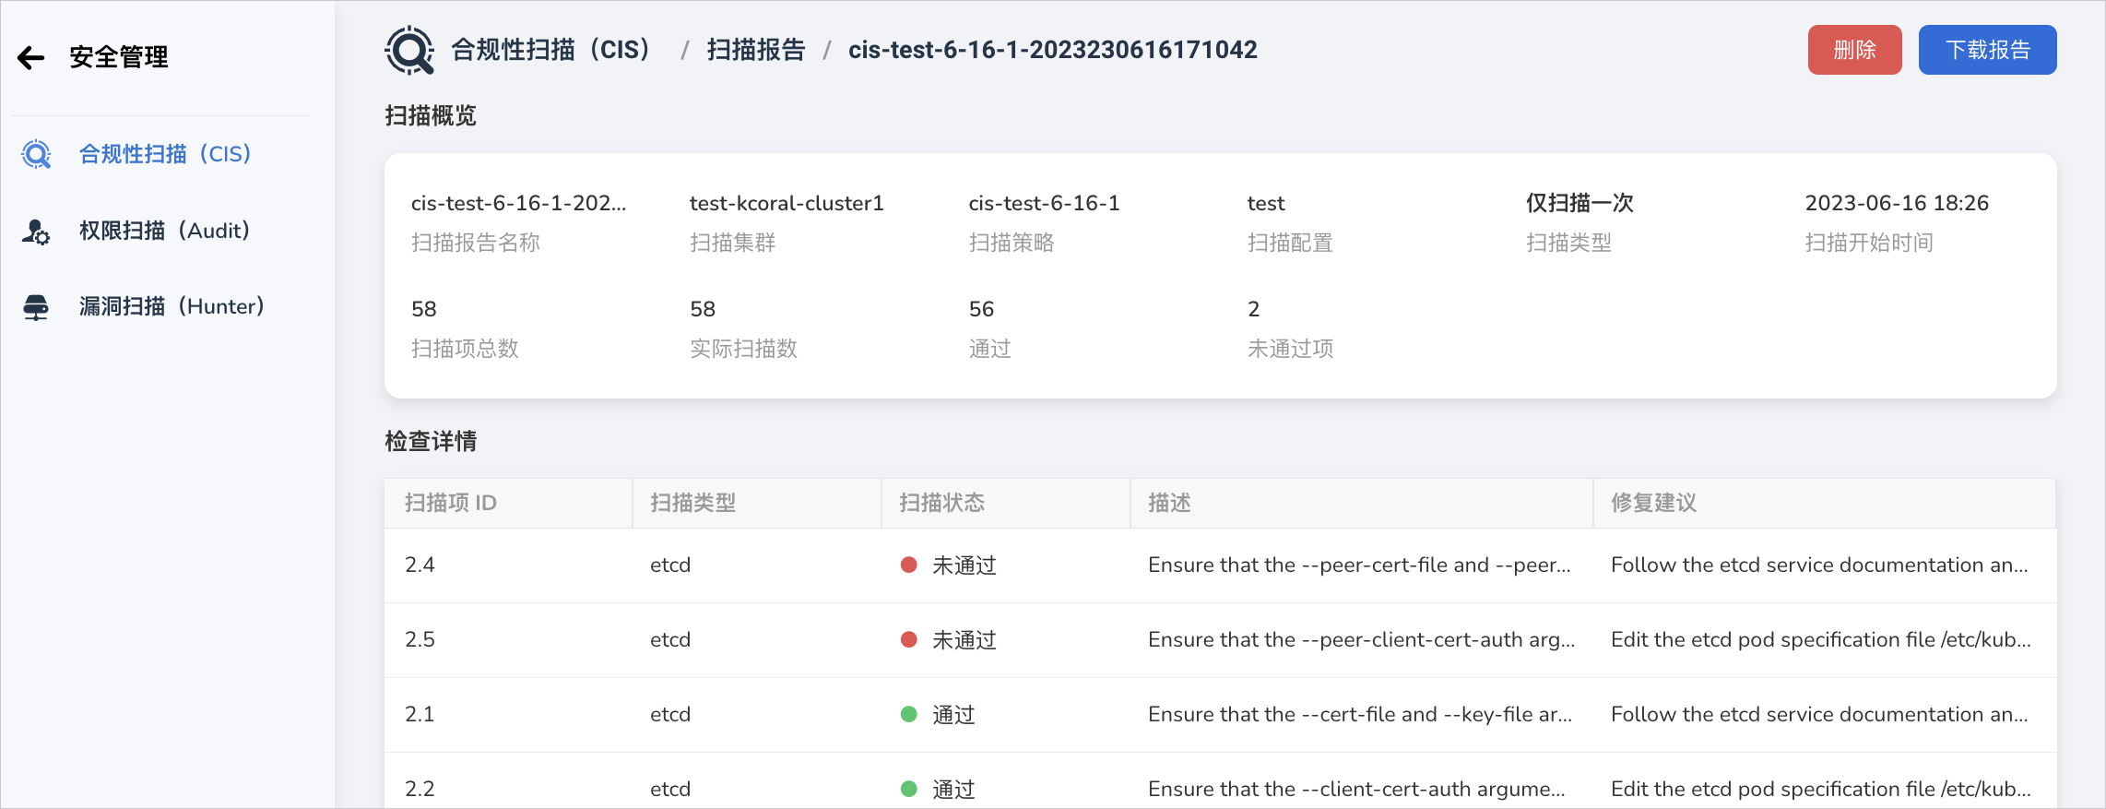The width and height of the screenshot is (2106, 809).
Task: Click the cluster value test-kcoral-cluster1
Action: (787, 203)
